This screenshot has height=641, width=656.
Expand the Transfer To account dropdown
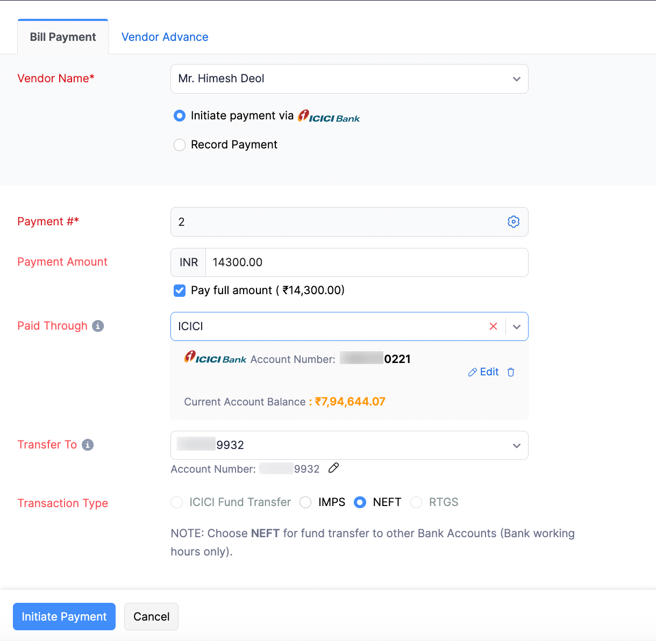(516, 445)
